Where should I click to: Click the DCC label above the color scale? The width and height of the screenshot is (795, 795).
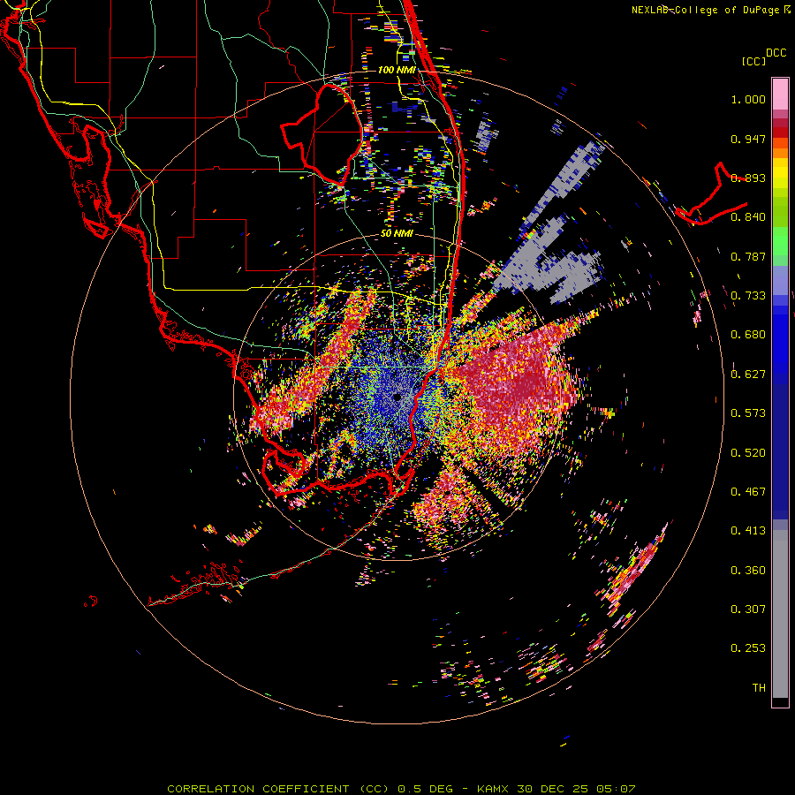pyautogui.click(x=776, y=53)
